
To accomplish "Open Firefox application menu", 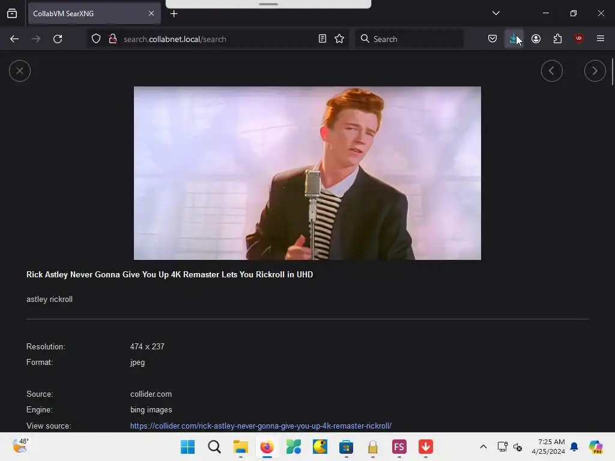I will point(600,38).
